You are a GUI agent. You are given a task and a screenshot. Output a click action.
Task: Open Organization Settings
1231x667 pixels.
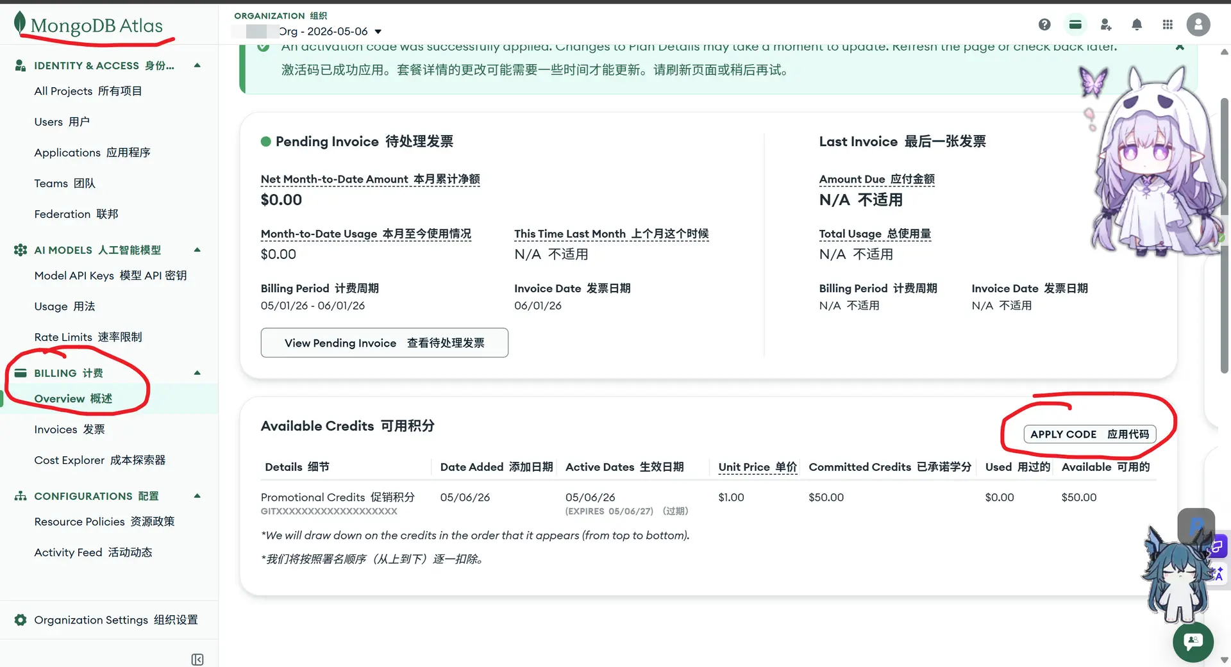pyautogui.click(x=116, y=620)
